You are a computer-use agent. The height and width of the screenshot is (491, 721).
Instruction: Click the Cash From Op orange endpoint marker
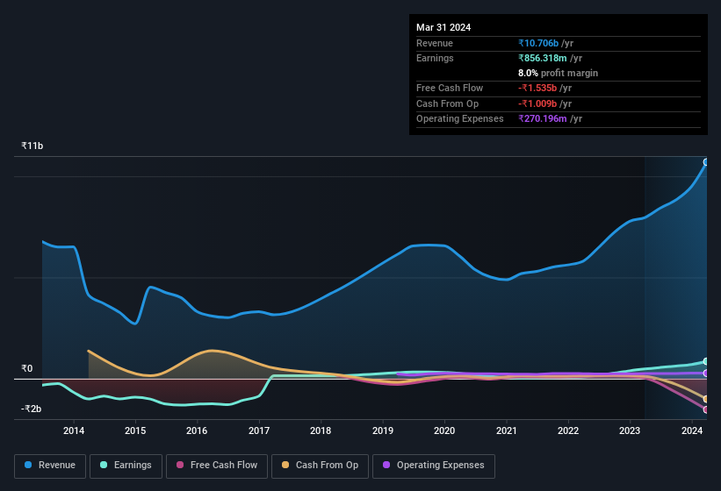point(706,399)
